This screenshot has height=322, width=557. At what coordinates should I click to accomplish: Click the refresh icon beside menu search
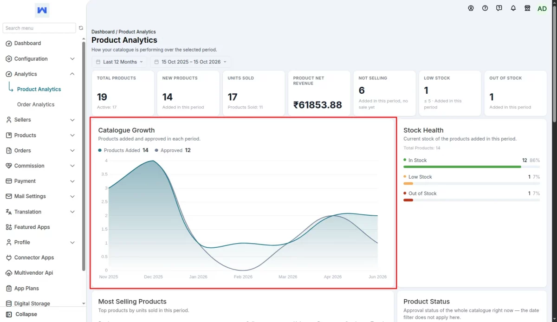[81, 28]
